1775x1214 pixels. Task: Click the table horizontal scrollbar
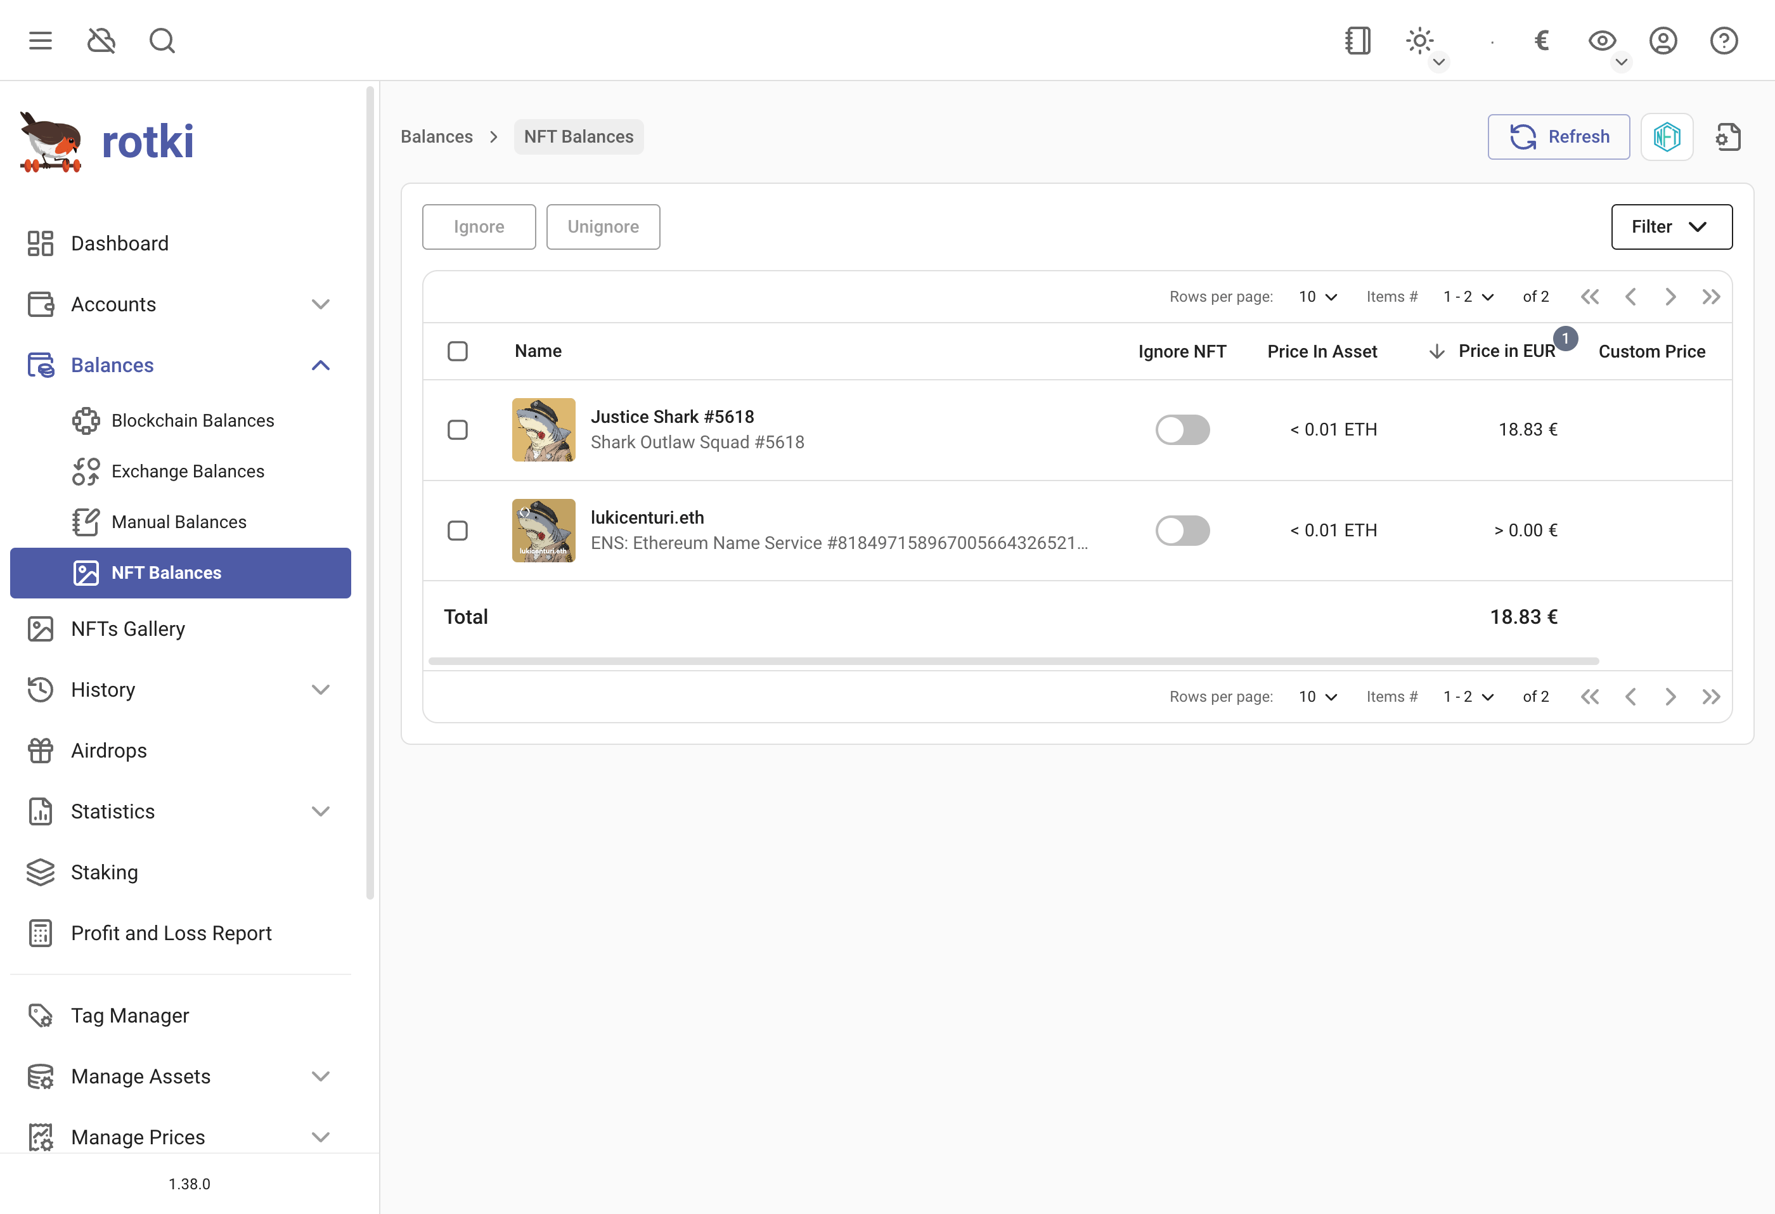coord(1014,662)
